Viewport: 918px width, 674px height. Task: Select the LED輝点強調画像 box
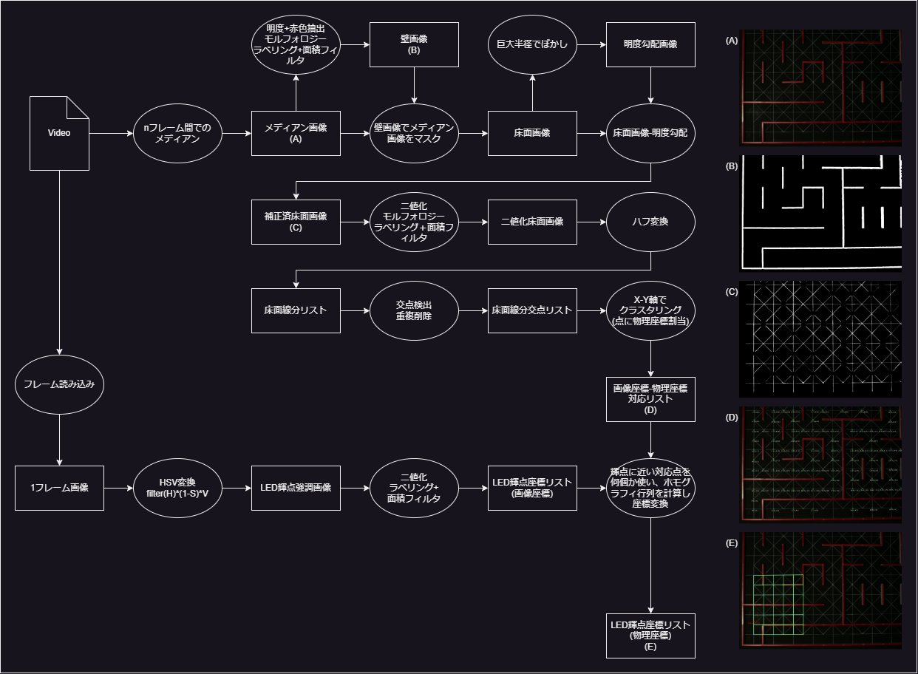coord(296,488)
